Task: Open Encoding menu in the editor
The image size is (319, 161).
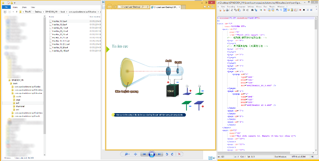Action: pyautogui.click(x=230, y=7)
